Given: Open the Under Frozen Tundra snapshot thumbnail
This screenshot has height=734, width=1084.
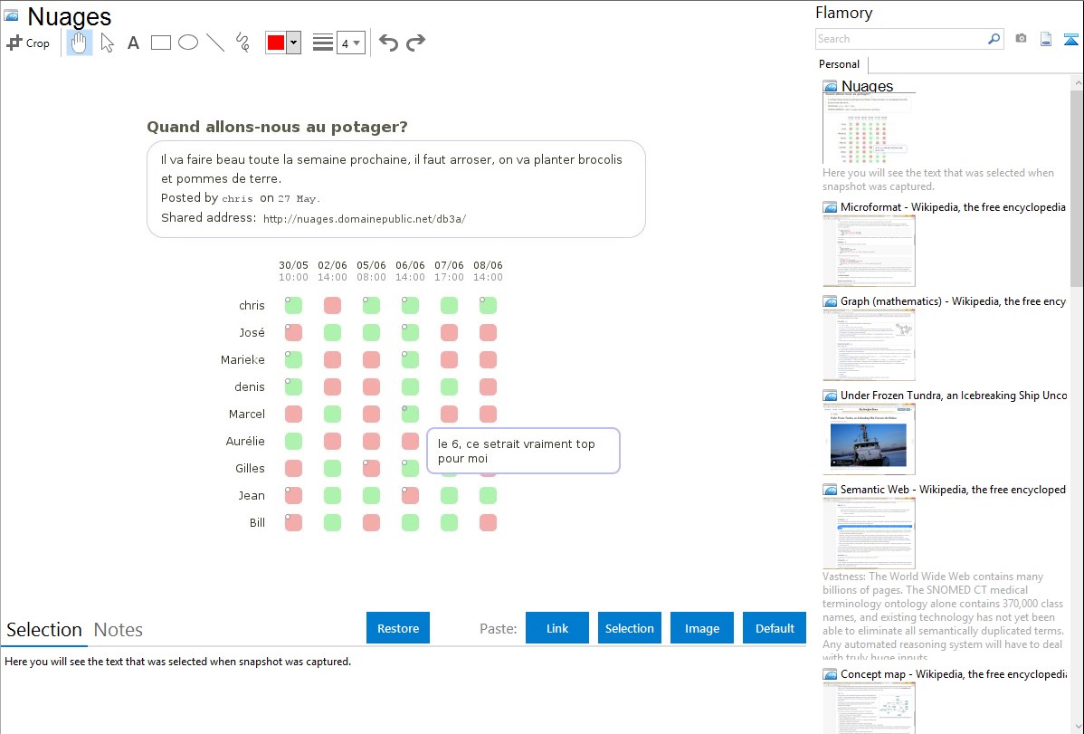Looking at the screenshot, I should (x=869, y=439).
